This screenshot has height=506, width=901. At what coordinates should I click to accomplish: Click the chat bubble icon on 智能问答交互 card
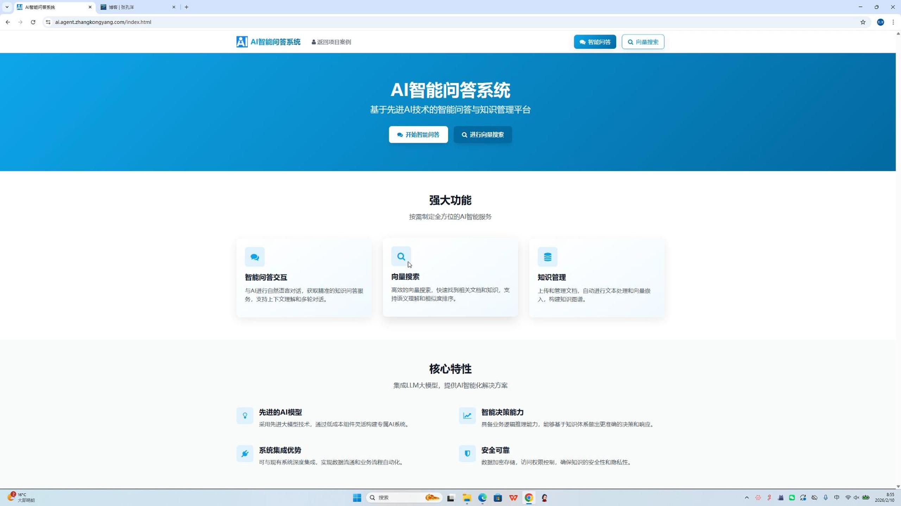[255, 257]
